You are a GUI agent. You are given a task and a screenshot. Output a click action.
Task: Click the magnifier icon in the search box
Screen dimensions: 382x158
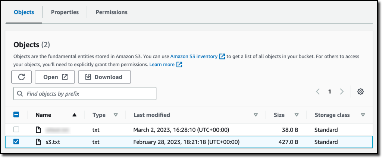20,94
